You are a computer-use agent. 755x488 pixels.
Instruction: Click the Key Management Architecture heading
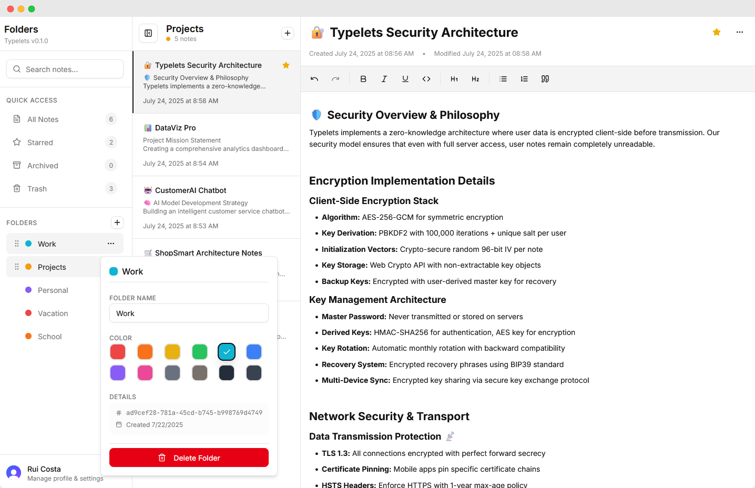[x=378, y=300]
